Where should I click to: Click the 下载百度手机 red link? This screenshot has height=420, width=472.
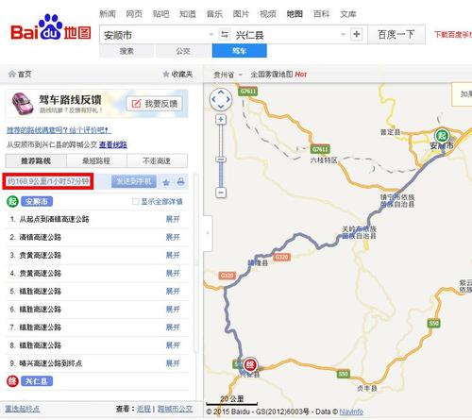coord(453,34)
